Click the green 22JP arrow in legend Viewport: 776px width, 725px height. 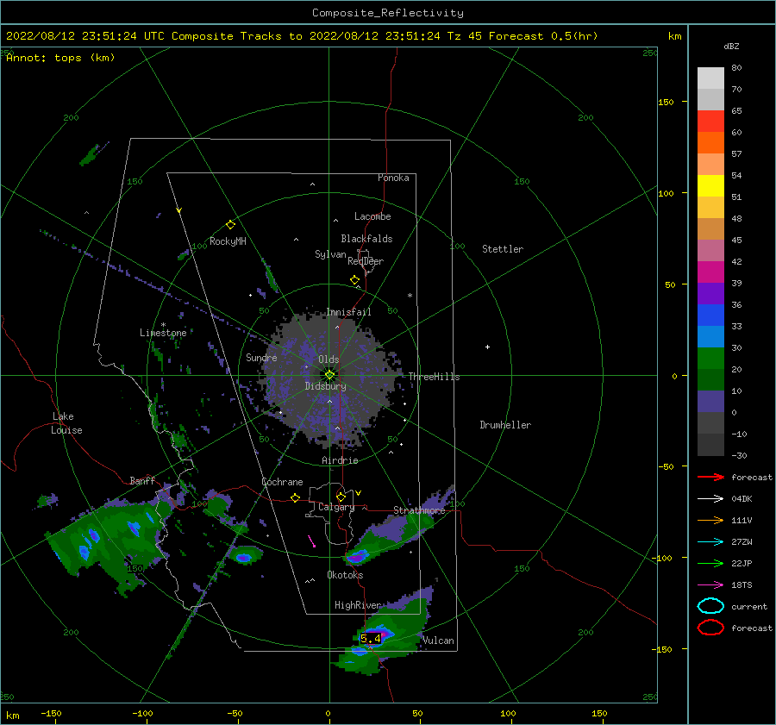710,563
